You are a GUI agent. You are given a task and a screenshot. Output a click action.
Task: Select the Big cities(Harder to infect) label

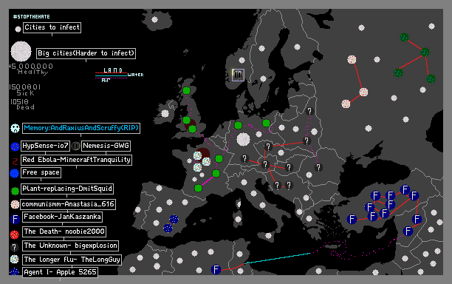pos(86,53)
